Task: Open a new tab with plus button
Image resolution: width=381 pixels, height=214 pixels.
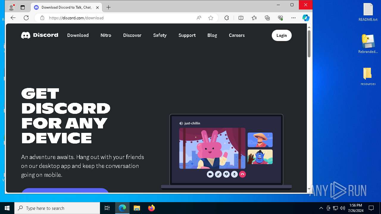Action: 108,7
